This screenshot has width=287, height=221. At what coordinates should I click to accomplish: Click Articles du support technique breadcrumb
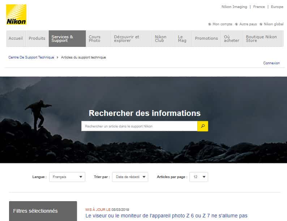(x=83, y=57)
